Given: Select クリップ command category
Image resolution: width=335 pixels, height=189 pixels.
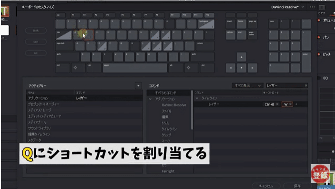Looking at the screenshot, I should tap(166, 135).
